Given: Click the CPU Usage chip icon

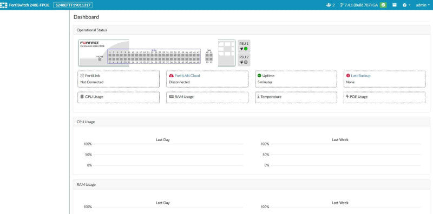Looking at the screenshot, I should (82, 97).
